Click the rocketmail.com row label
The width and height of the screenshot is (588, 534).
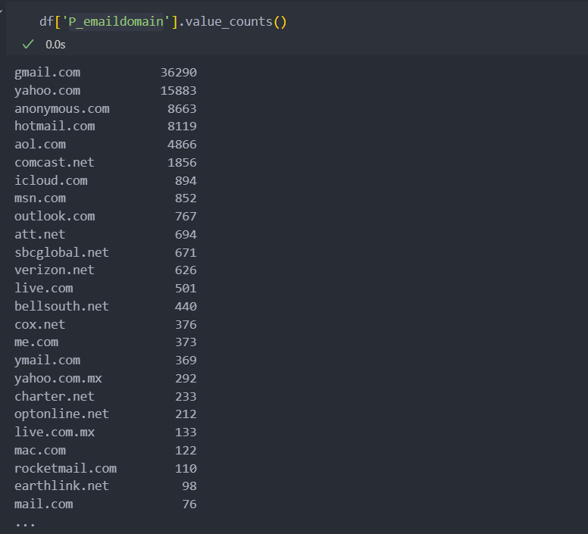tap(66, 468)
